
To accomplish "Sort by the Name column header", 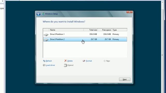I will tap(66, 30).
